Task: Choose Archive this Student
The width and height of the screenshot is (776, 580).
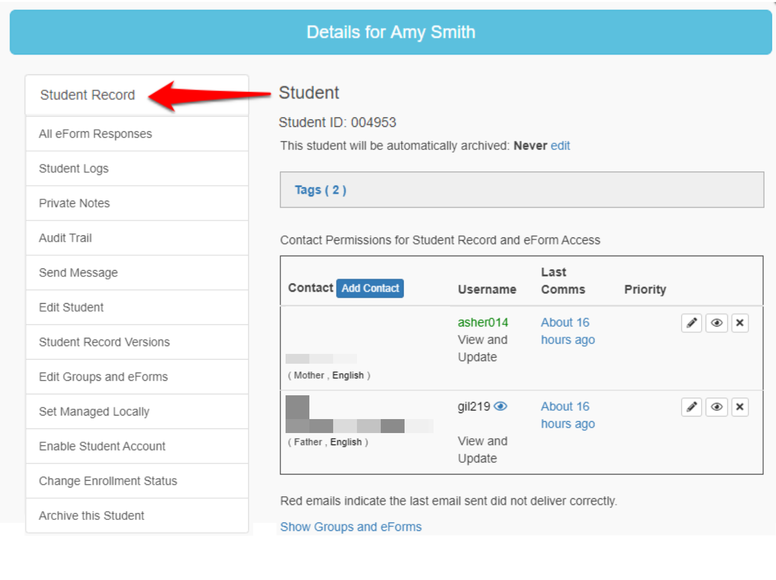Action: pyautogui.click(x=92, y=516)
